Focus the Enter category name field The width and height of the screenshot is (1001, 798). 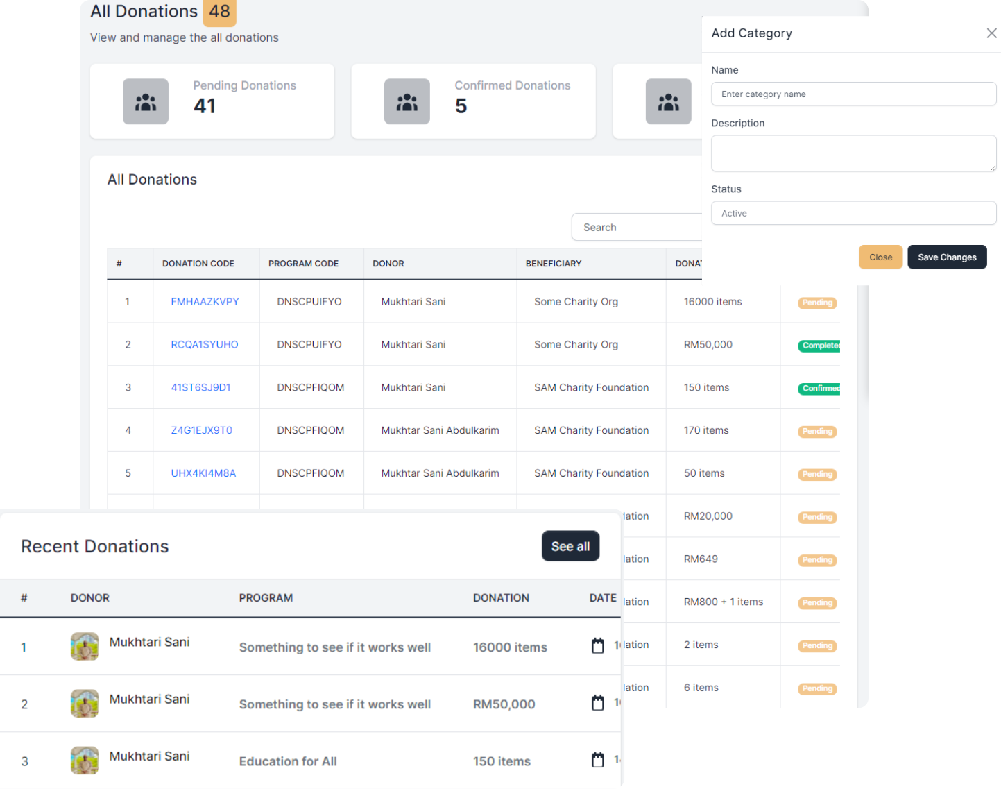pyautogui.click(x=853, y=94)
